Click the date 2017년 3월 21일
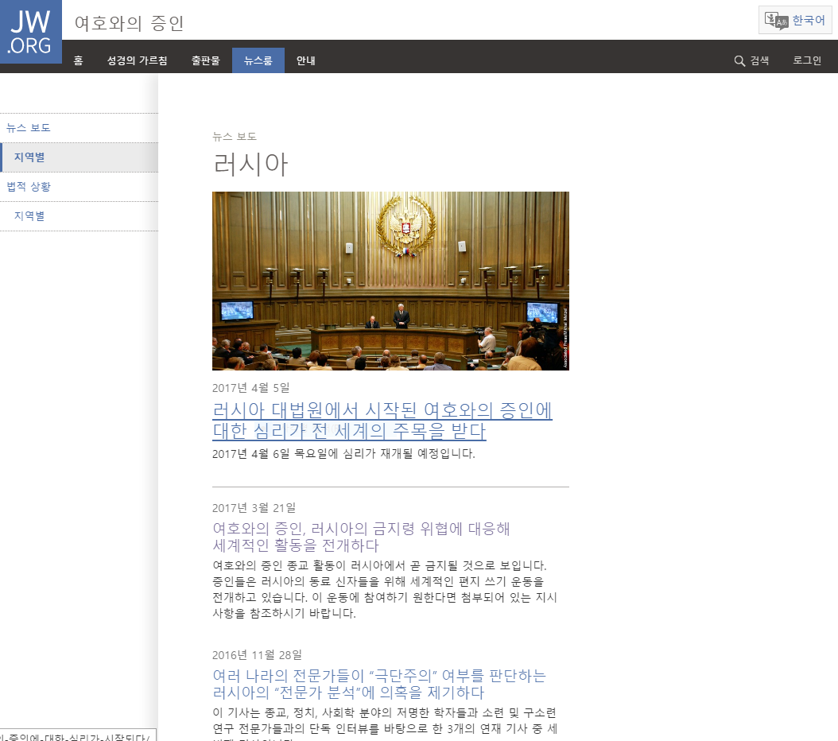 (x=254, y=507)
